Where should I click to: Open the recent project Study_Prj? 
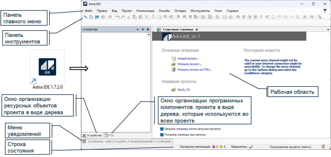pyautogui.click(x=183, y=90)
